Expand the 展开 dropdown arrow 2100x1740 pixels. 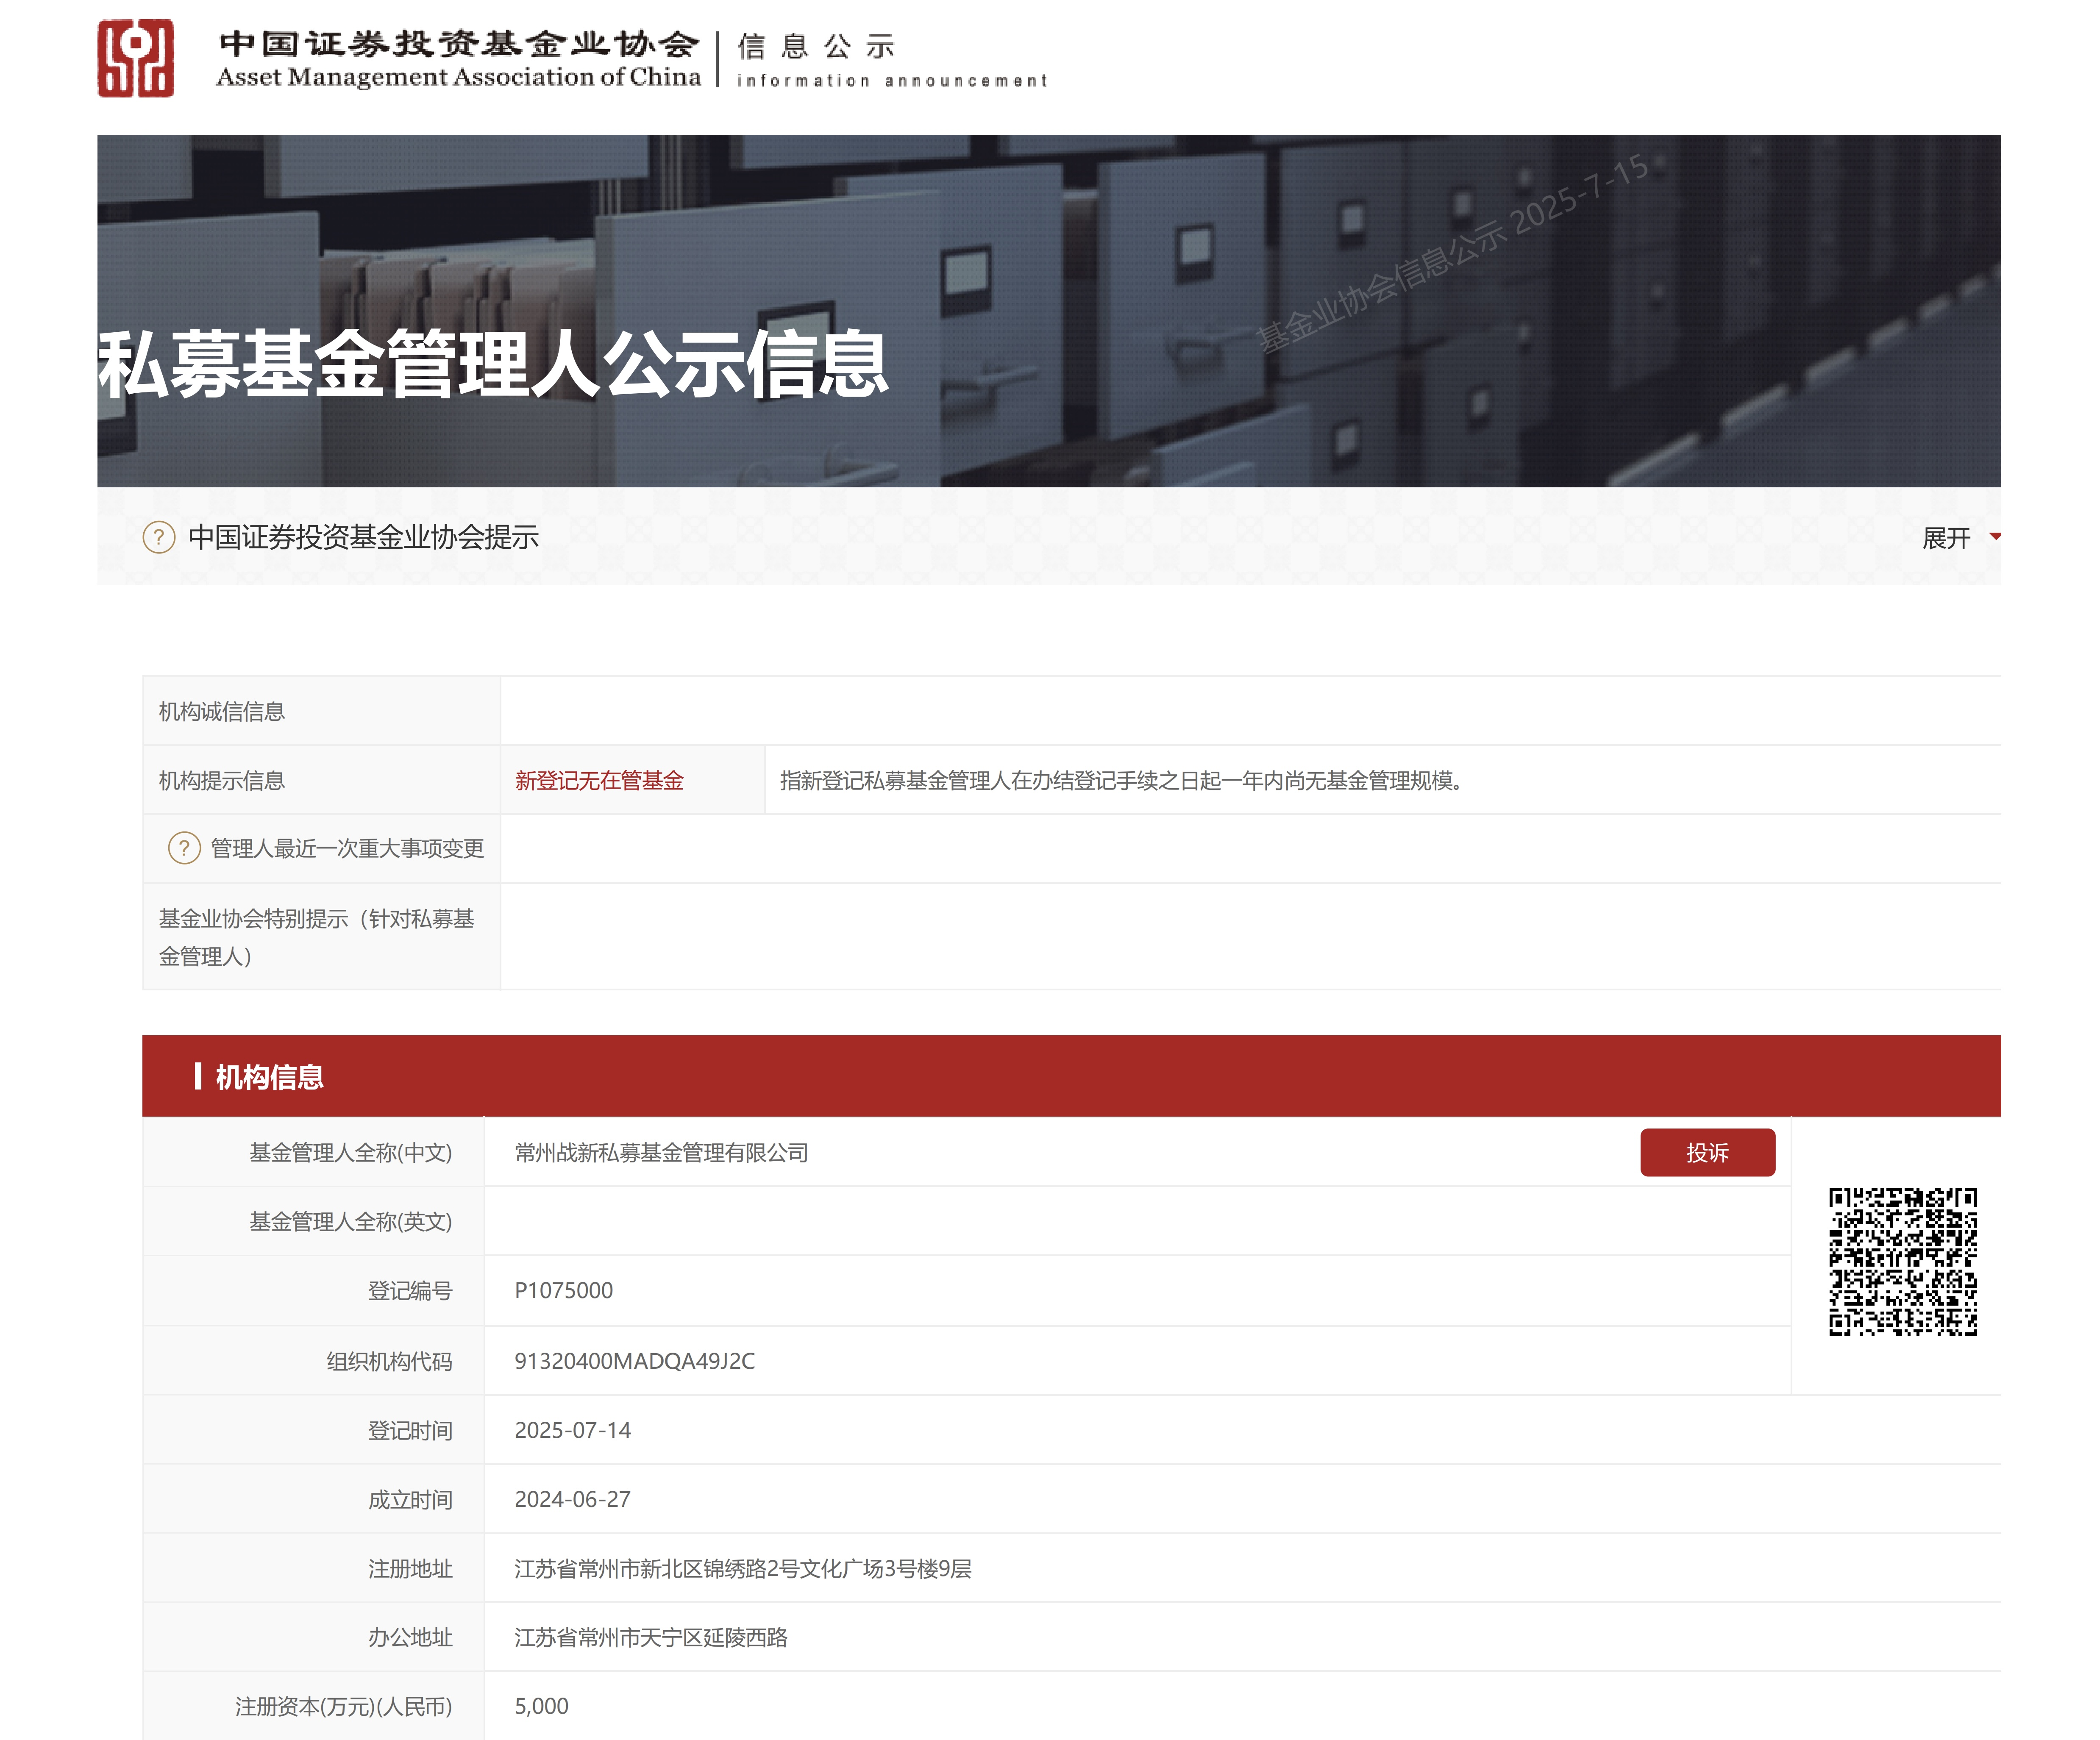(x=1995, y=537)
